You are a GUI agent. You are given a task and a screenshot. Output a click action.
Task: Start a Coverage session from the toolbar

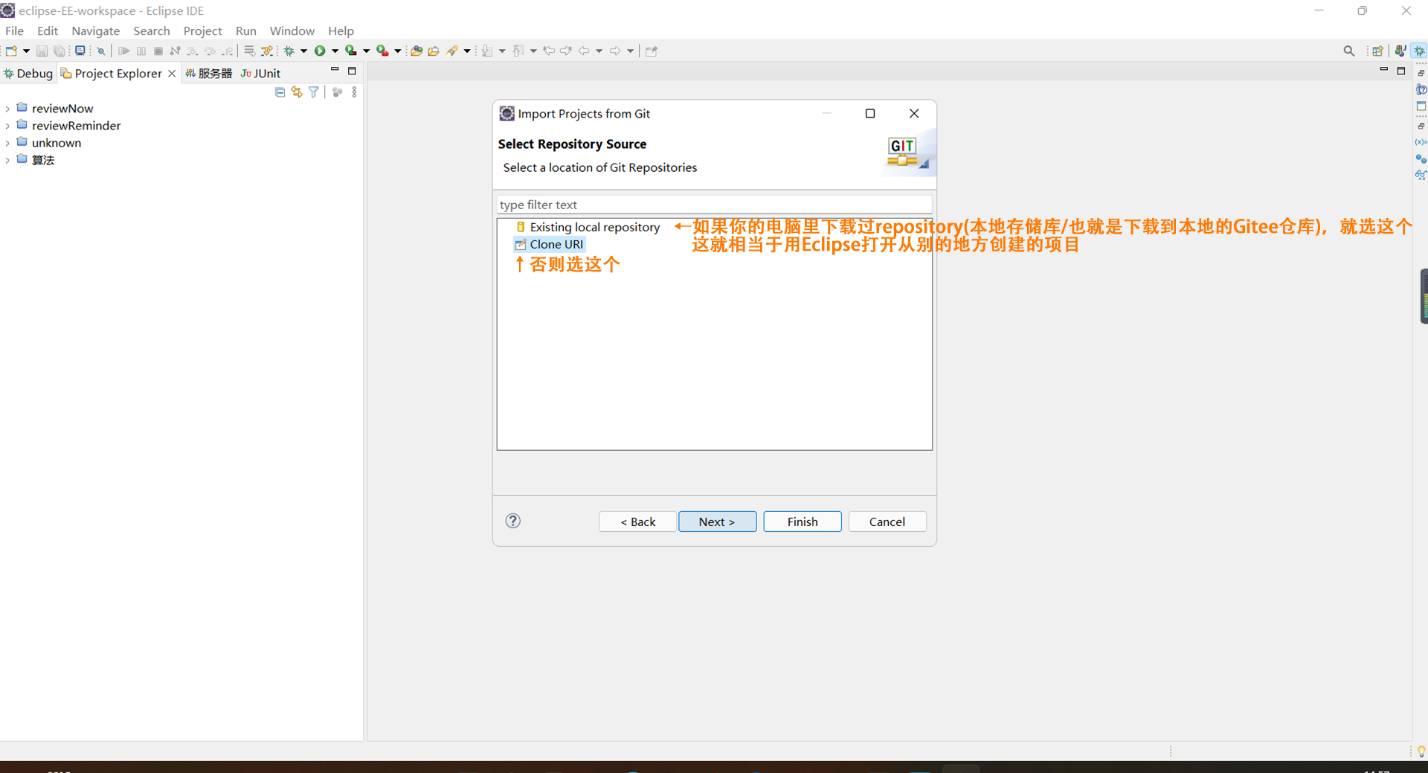[351, 50]
